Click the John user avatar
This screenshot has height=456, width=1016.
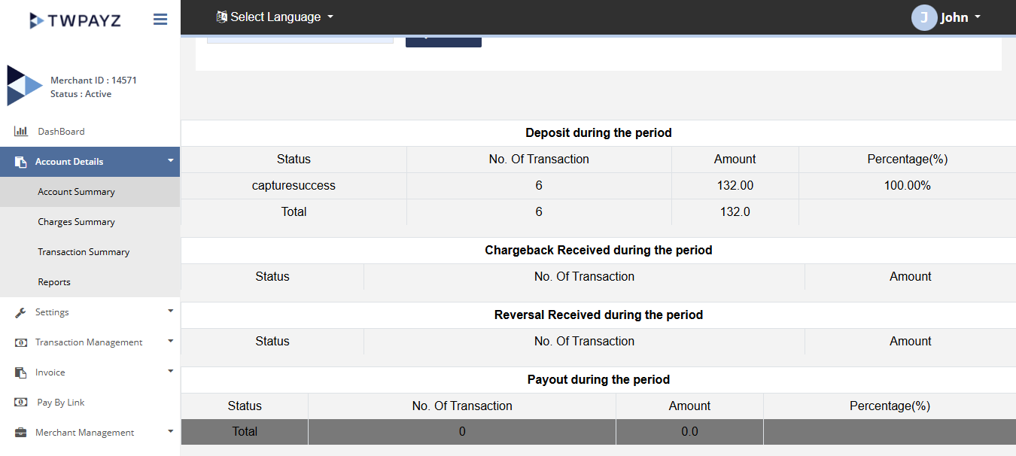coord(923,17)
